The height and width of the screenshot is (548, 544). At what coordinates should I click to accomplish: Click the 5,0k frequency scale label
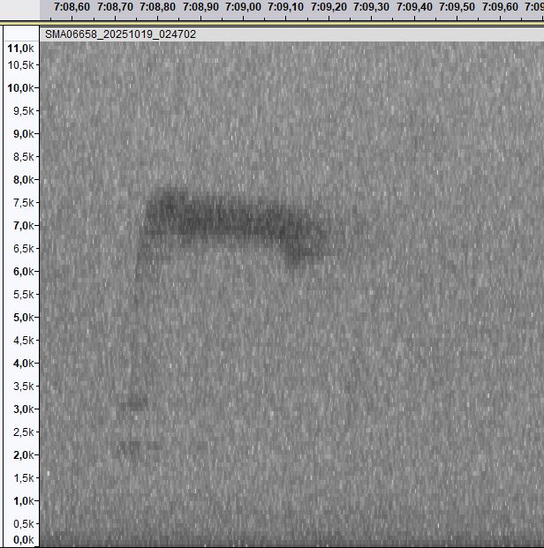[19, 318]
